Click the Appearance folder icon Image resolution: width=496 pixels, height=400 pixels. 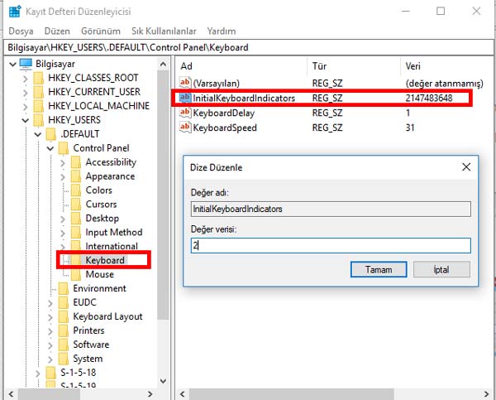click(x=76, y=176)
